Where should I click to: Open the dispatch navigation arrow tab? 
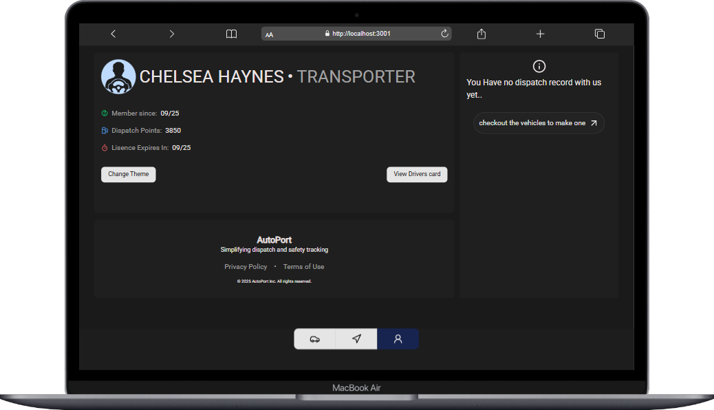[356, 338]
